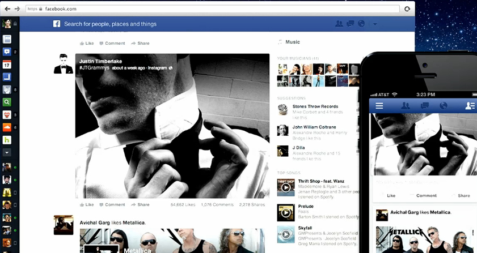
Task: Like the Justin Timberlake photo post
Action: tap(87, 204)
